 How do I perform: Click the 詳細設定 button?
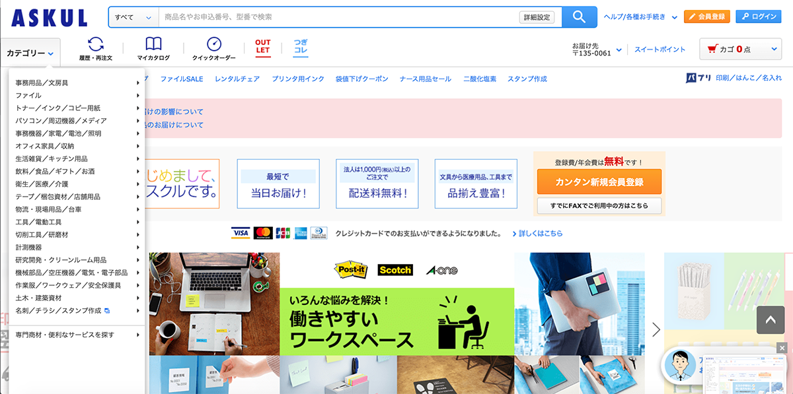point(537,17)
